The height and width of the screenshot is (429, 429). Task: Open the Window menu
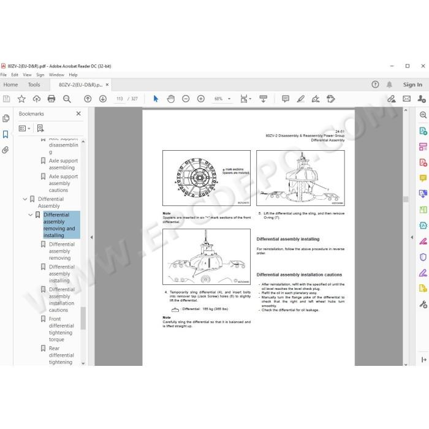tap(56, 75)
